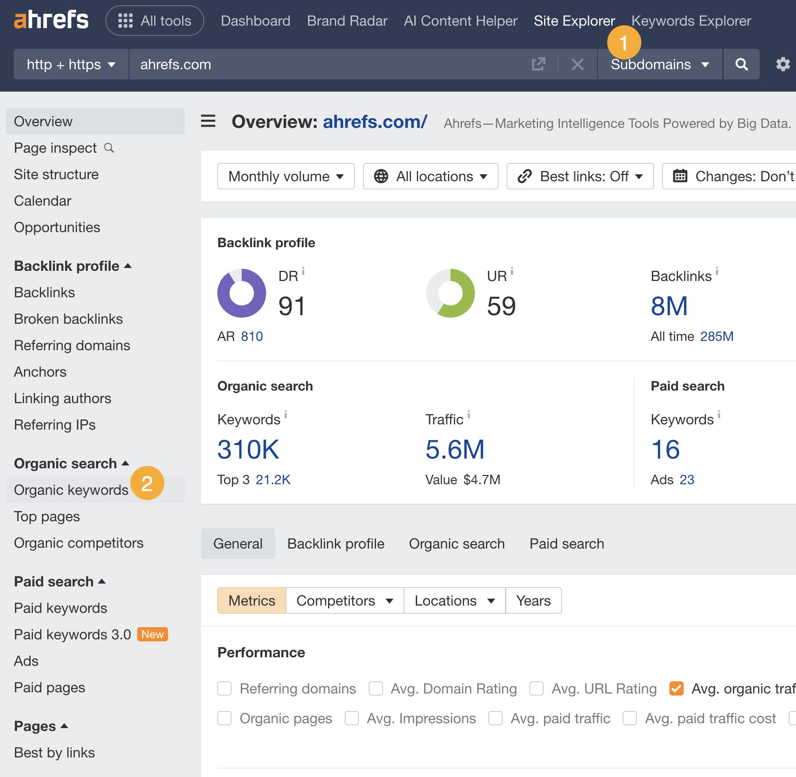Click the hamburger icon beside Overview heading
796x777 pixels.
(x=208, y=121)
